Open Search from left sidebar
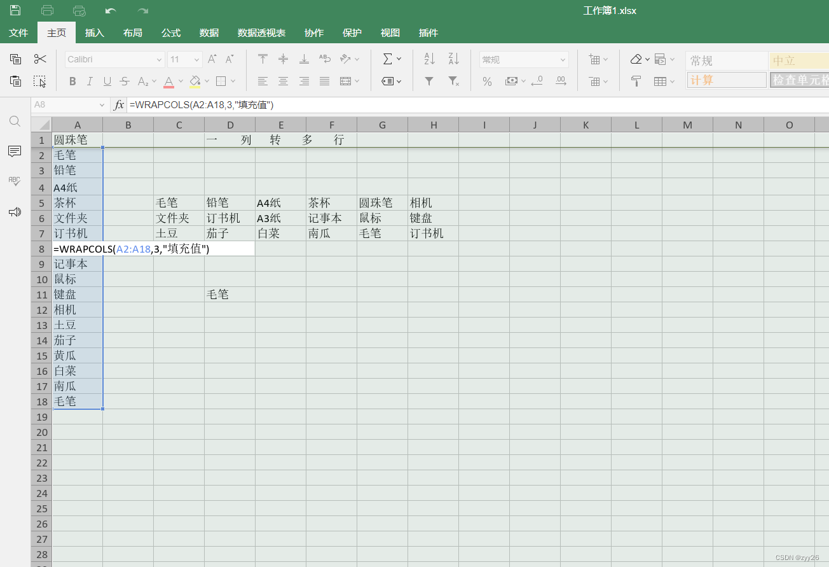This screenshot has width=829, height=567. coord(15,121)
